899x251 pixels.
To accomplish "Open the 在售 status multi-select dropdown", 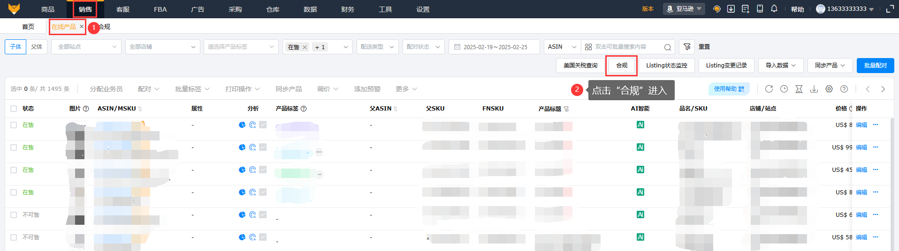I will (x=317, y=47).
